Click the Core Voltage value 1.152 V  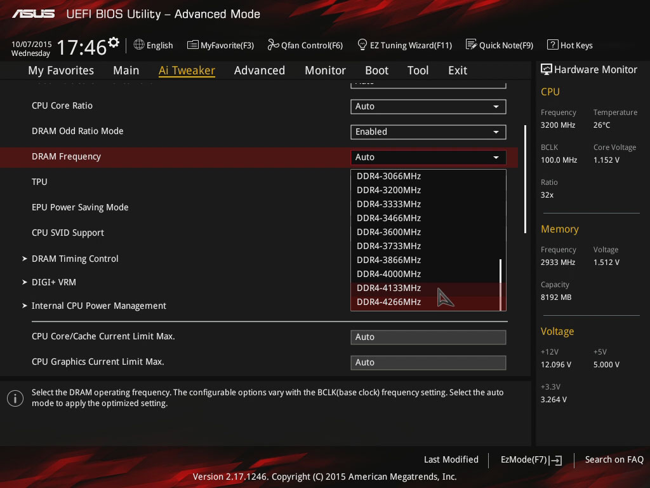[x=606, y=160]
